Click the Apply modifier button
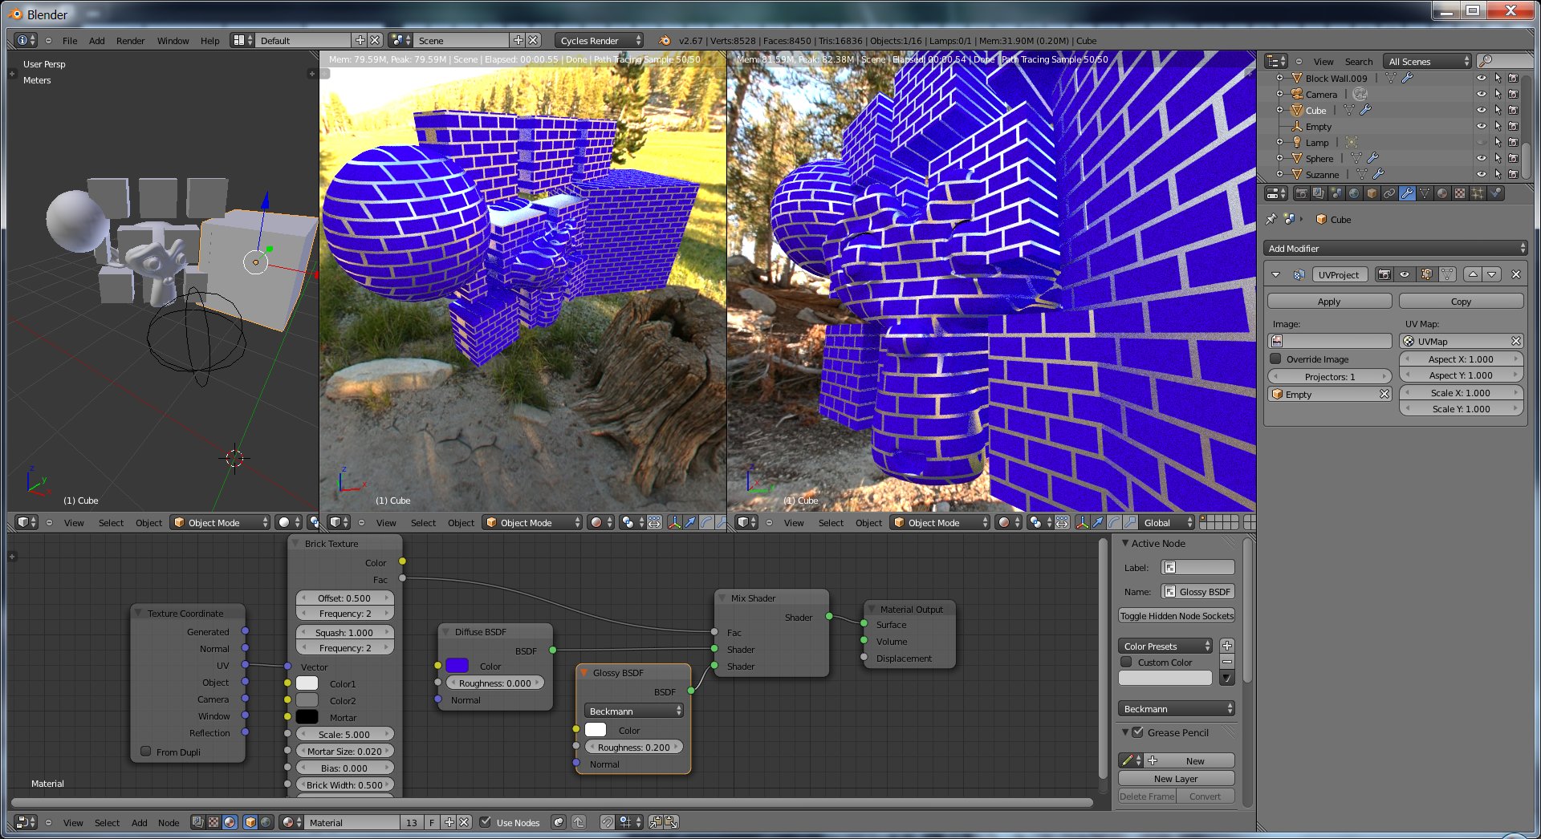 click(x=1329, y=302)
